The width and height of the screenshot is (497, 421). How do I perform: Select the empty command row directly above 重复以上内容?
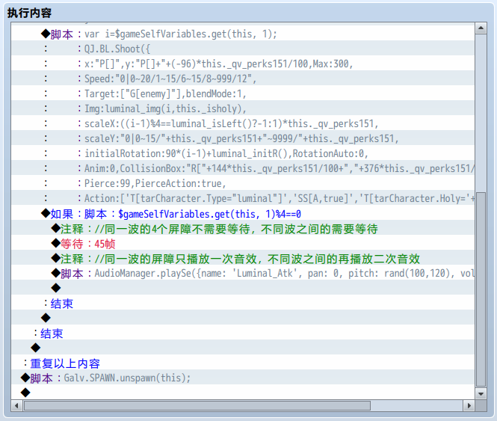[243, 348]
